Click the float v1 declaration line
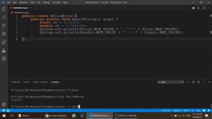212x119 pixels. point(60,22)
